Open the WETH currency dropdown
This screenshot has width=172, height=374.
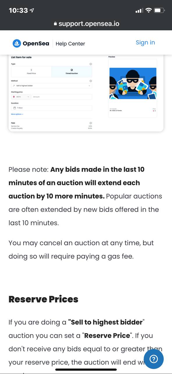coord(21,97)
